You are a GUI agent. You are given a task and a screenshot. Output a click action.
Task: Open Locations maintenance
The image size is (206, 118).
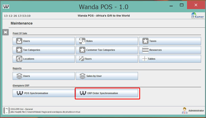tap(44, 59)
